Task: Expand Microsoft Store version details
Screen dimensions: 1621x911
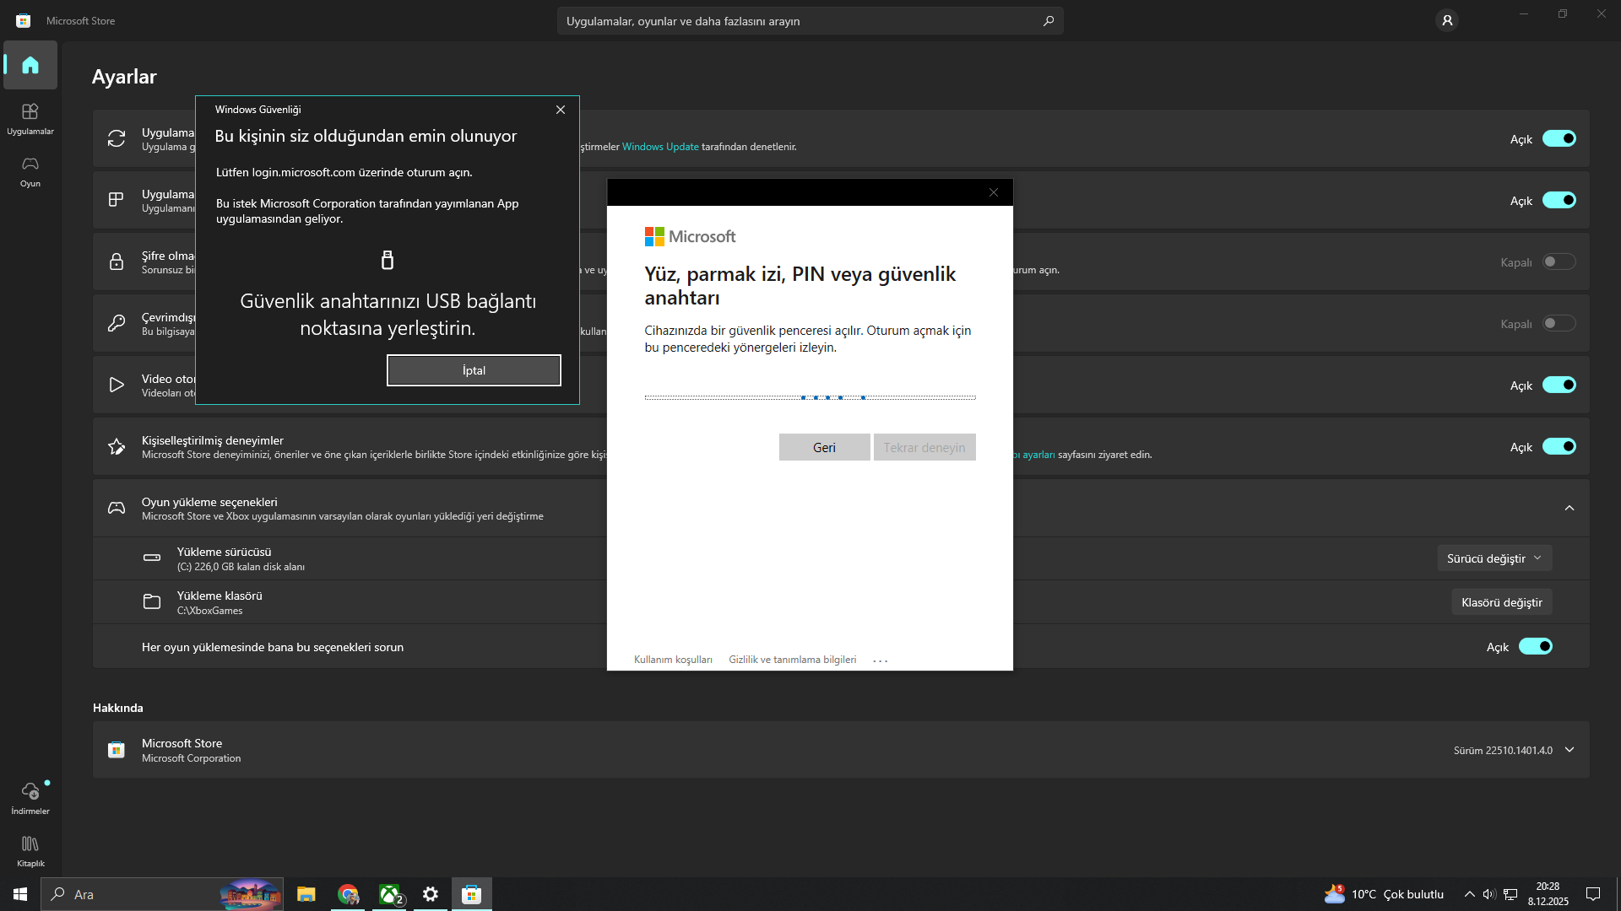Action: [x=1569, y=750]
